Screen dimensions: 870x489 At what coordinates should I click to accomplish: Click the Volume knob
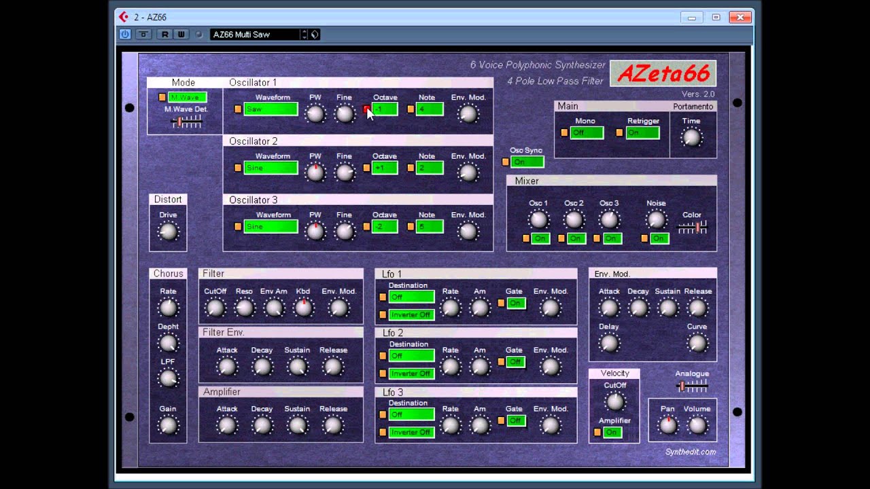pyautogui.click(x=697, y=426)
